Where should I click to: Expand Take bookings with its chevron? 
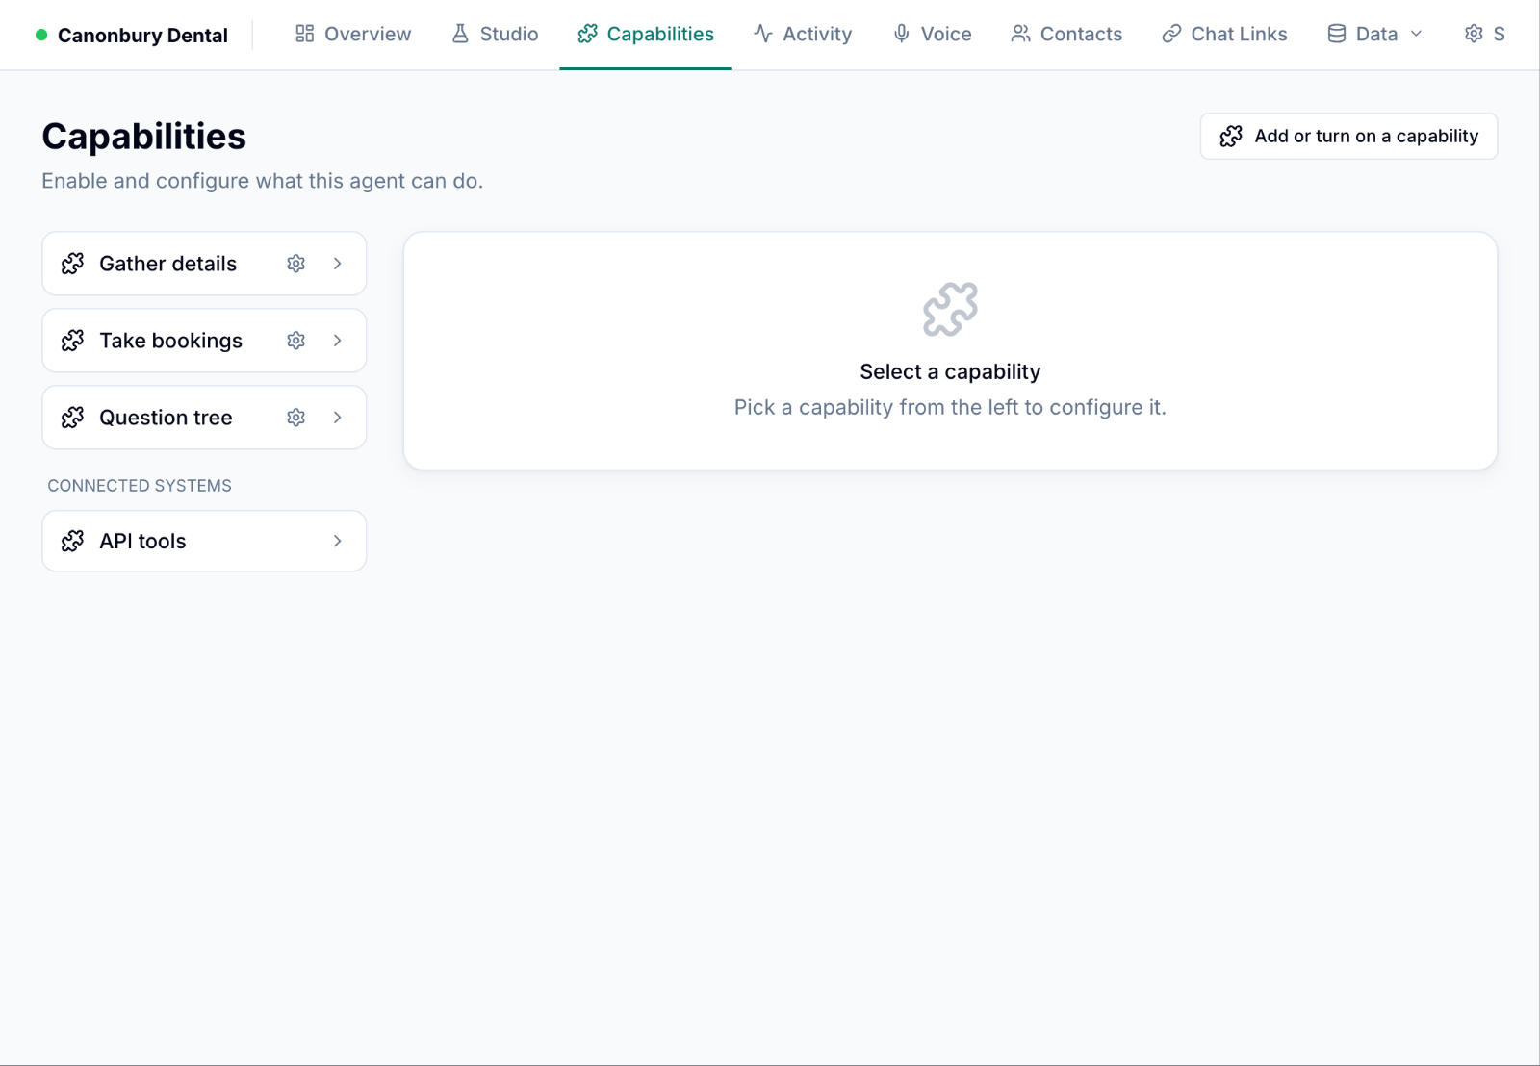338,341
